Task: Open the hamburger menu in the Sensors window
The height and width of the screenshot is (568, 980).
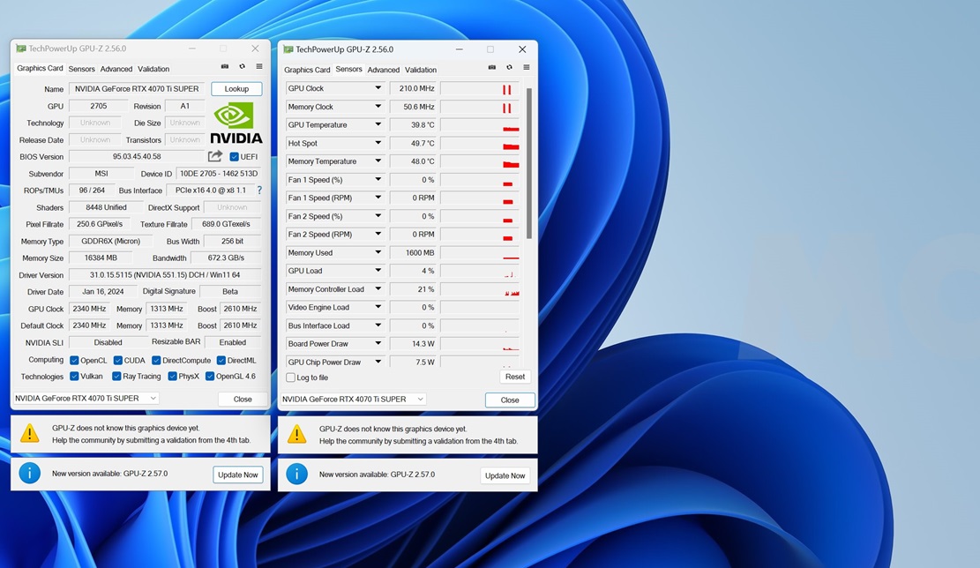Action: pyautogui.click(x=527, y=68)
